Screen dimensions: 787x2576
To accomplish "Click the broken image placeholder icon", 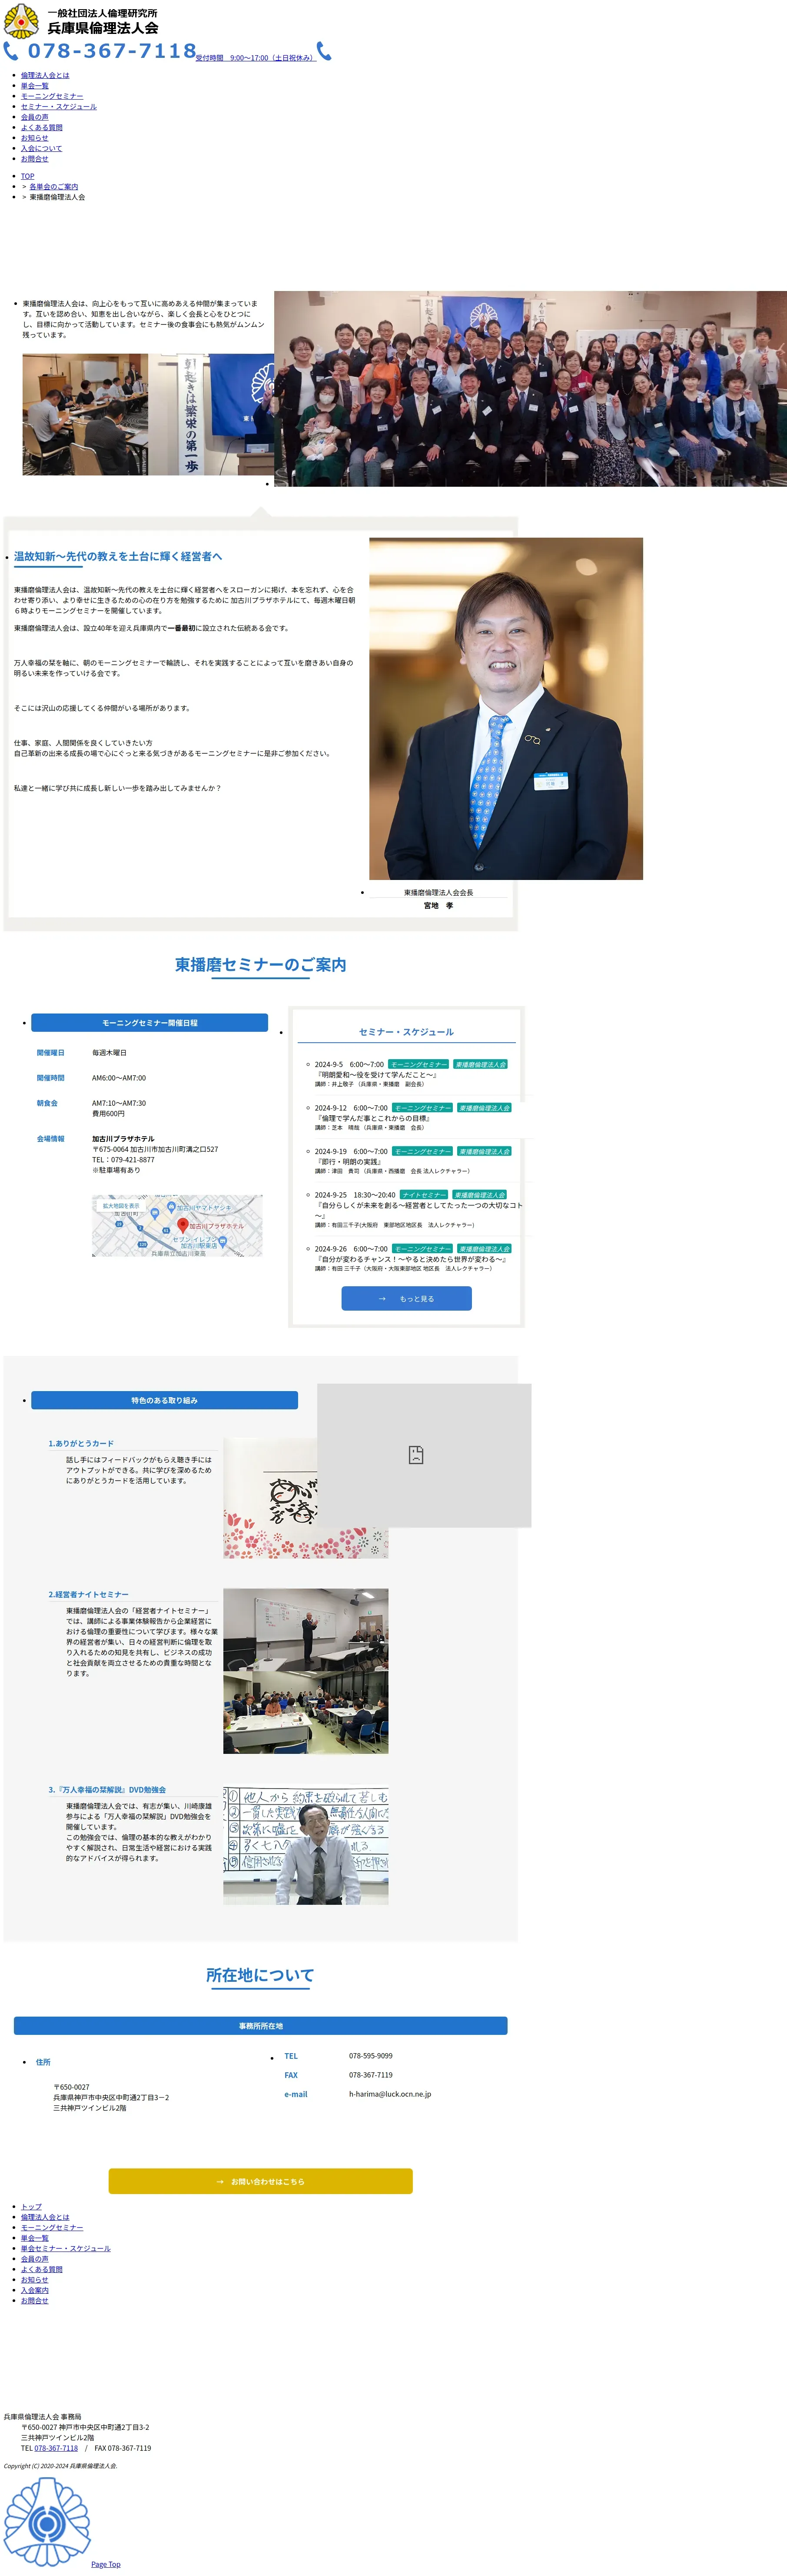I will click(x=416, y=1455).
